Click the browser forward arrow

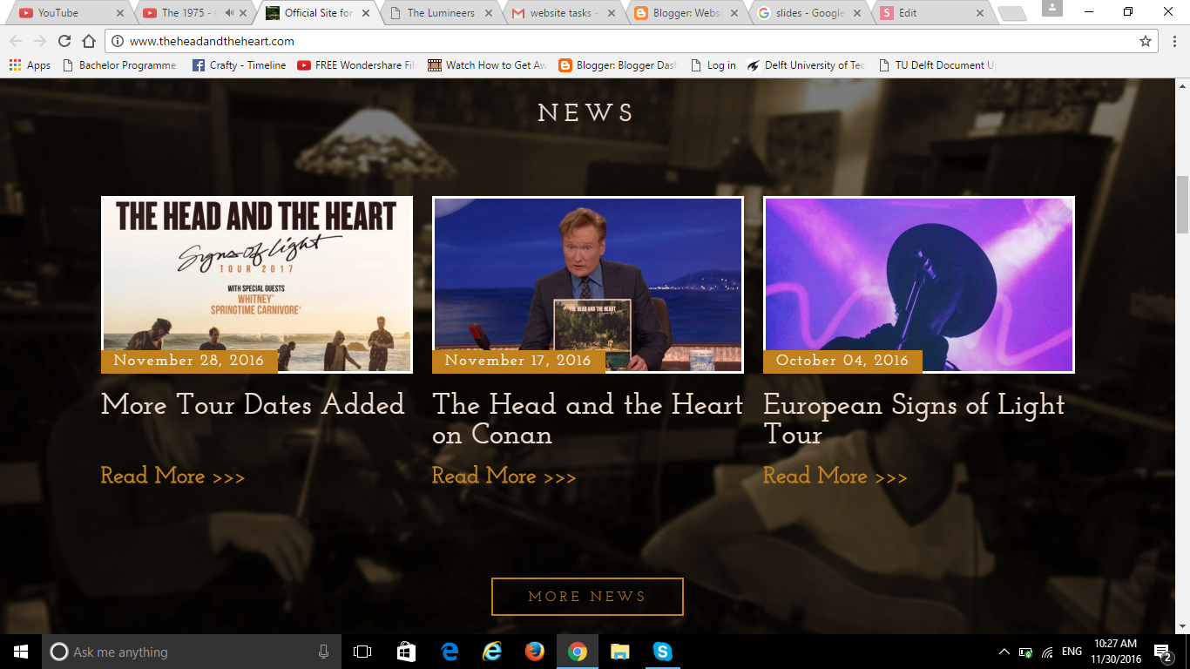[39, 41]
